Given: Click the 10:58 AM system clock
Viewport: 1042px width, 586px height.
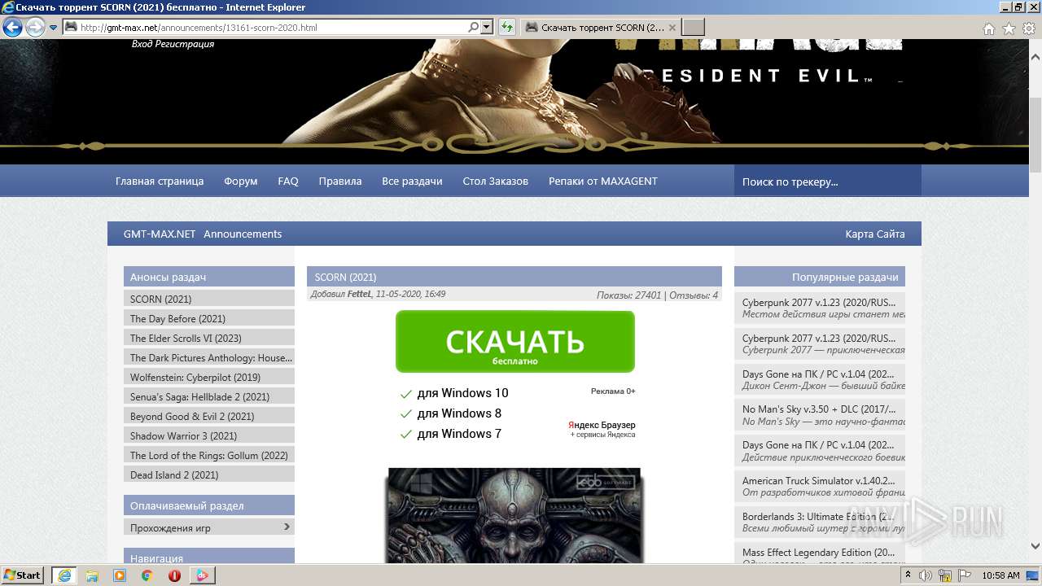Looking at the screenshot, I should point(1000,575).
